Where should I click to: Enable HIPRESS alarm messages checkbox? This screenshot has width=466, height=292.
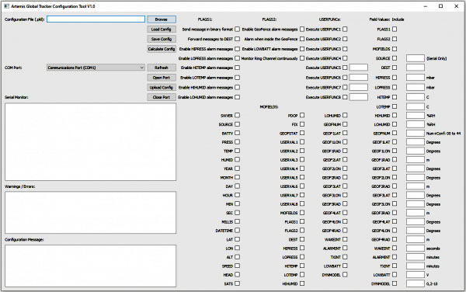coord(237,49)
